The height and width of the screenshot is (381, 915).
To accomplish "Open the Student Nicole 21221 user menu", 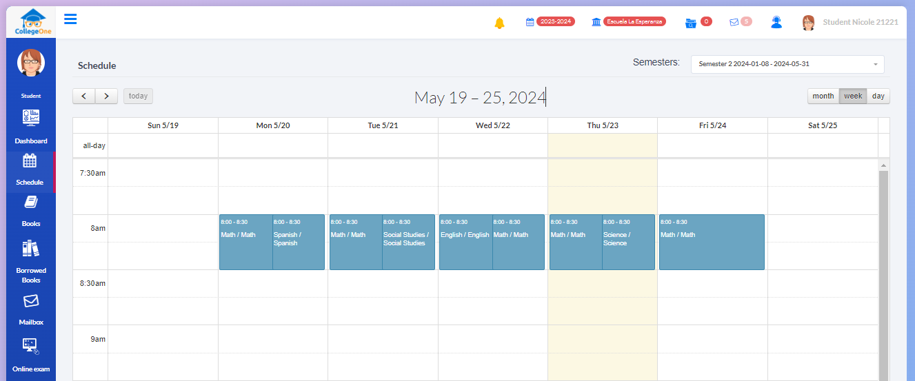I will (x=860, y=22).
